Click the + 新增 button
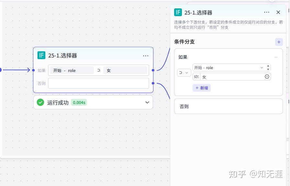Screen dimensions: 290x186 tap(202, 88)
